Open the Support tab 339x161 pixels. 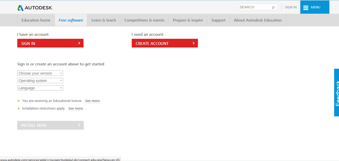click(218, 20)
